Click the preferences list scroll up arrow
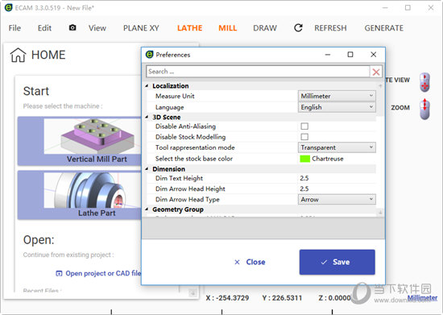The height and width of the screenshot is (315, 443). pyautogui.click(x=380, y=86)
